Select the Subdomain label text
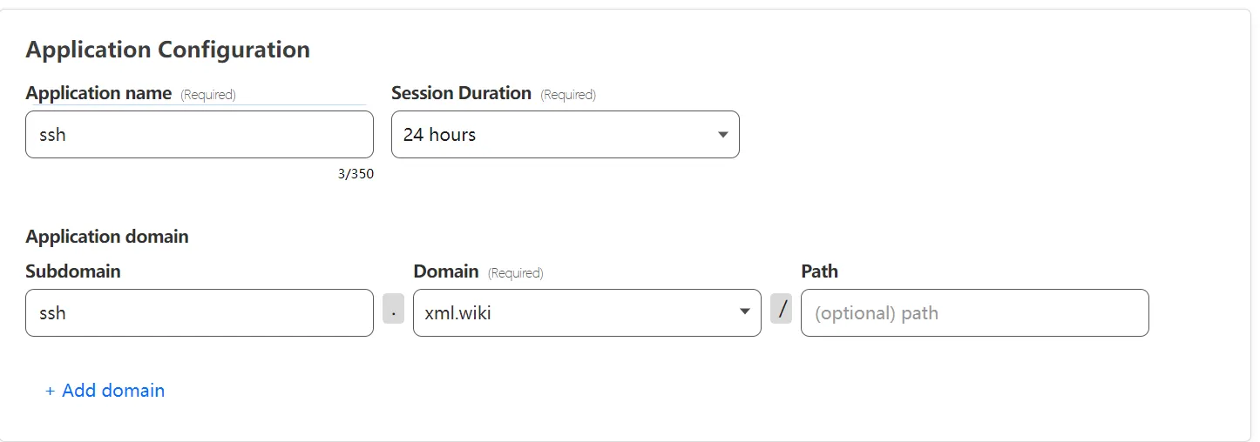Image resolution: width=1260 pixels, height=442 pixels. (73, 271)
